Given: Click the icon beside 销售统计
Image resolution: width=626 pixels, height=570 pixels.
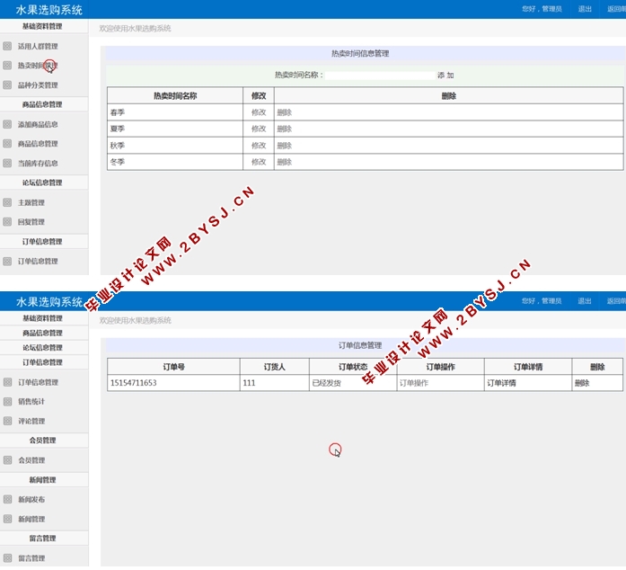Looking at the screenshot, I should click(x=7, y=401).
